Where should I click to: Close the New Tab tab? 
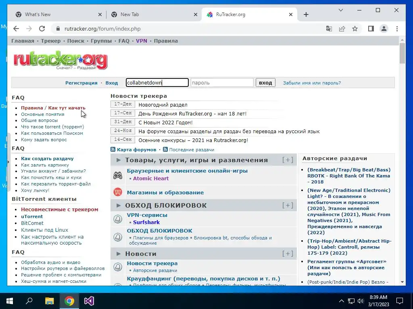[196, 14]
